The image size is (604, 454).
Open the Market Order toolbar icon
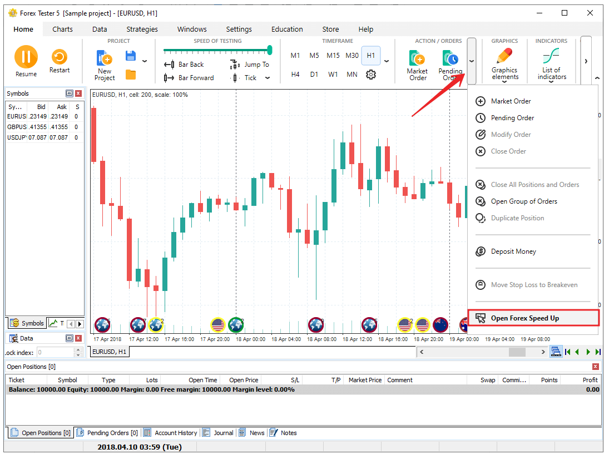pos(417,65)
